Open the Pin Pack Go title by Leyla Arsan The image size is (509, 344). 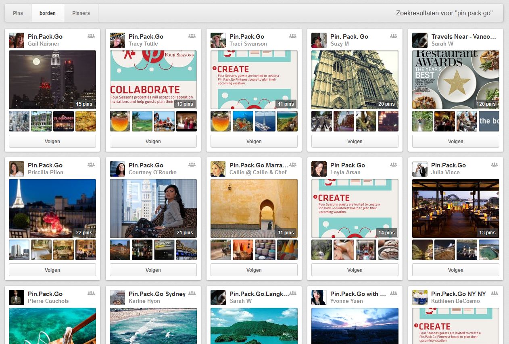pyautogui.click(x=348, y=165)
